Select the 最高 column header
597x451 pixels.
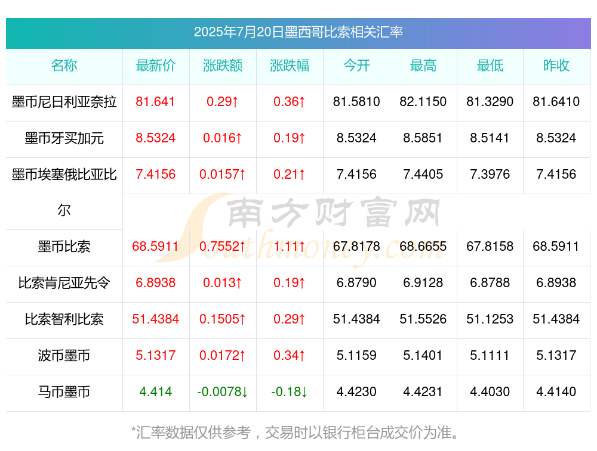pos(423,66)
